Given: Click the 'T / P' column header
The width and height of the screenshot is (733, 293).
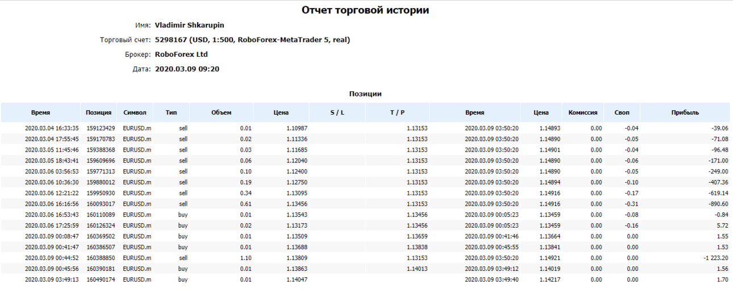Looking at the screenshot, I should coord(397,112).
